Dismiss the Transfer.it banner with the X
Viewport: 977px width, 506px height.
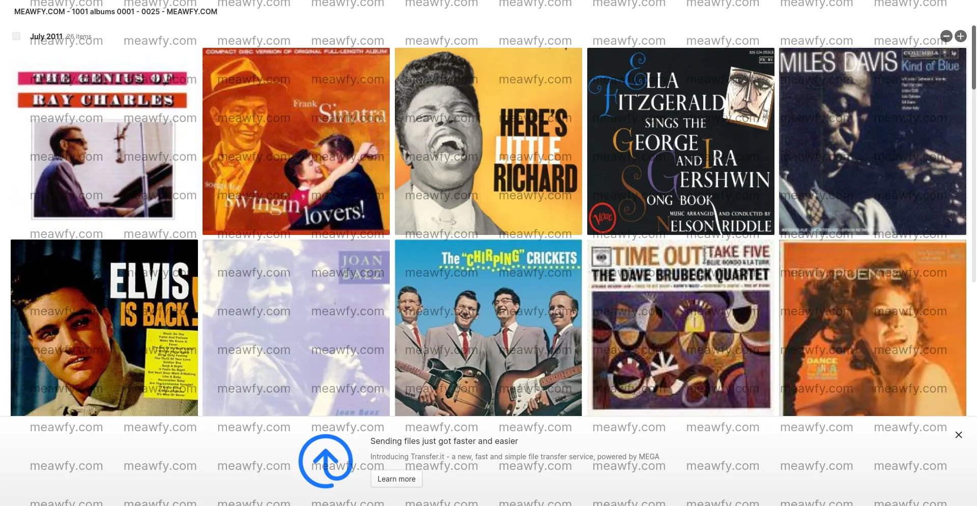point(958,435)
